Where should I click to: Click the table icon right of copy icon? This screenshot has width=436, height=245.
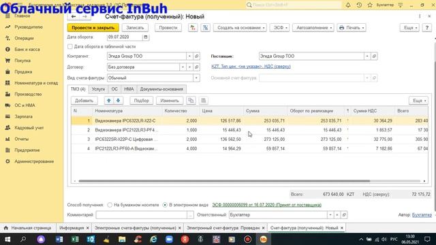click(x=203, y=101)
